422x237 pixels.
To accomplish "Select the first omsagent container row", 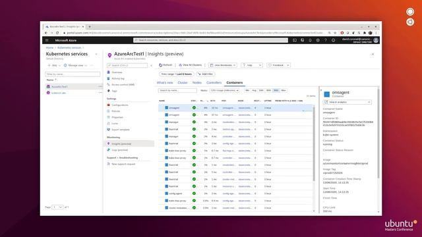I will (x=236, y=108).
